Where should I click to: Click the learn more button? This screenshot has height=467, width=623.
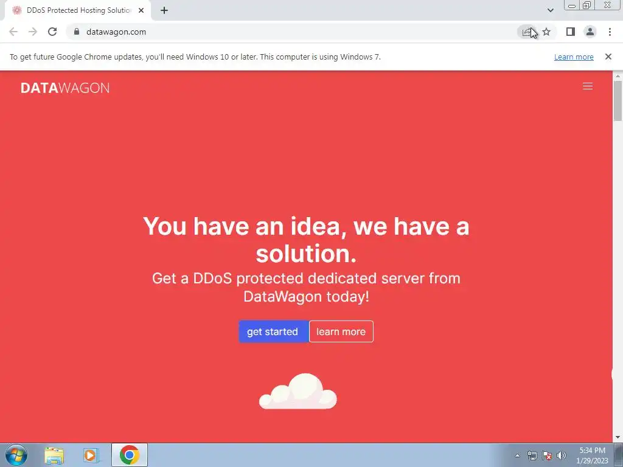tap(341, 331)
